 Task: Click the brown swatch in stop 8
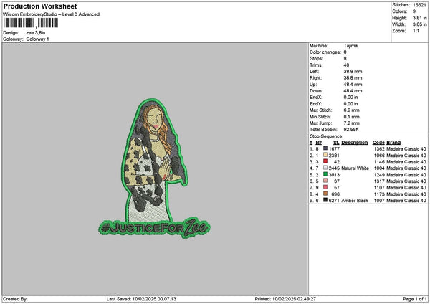(x=325, y=194)
